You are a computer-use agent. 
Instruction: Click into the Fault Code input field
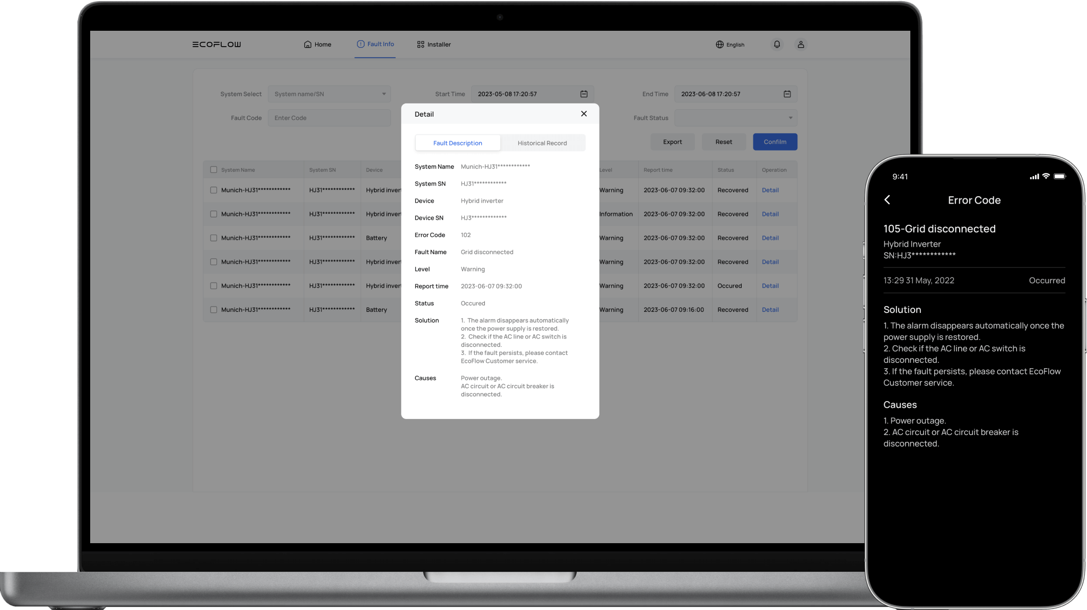pyautogui.click(x=329, y=118)
